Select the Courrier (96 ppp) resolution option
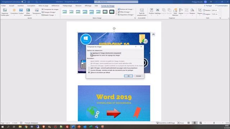 [89, 70]
